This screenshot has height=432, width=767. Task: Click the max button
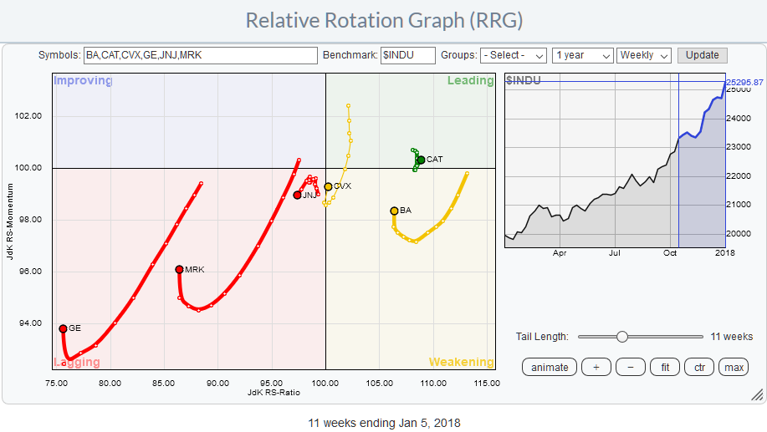[734, 368]
